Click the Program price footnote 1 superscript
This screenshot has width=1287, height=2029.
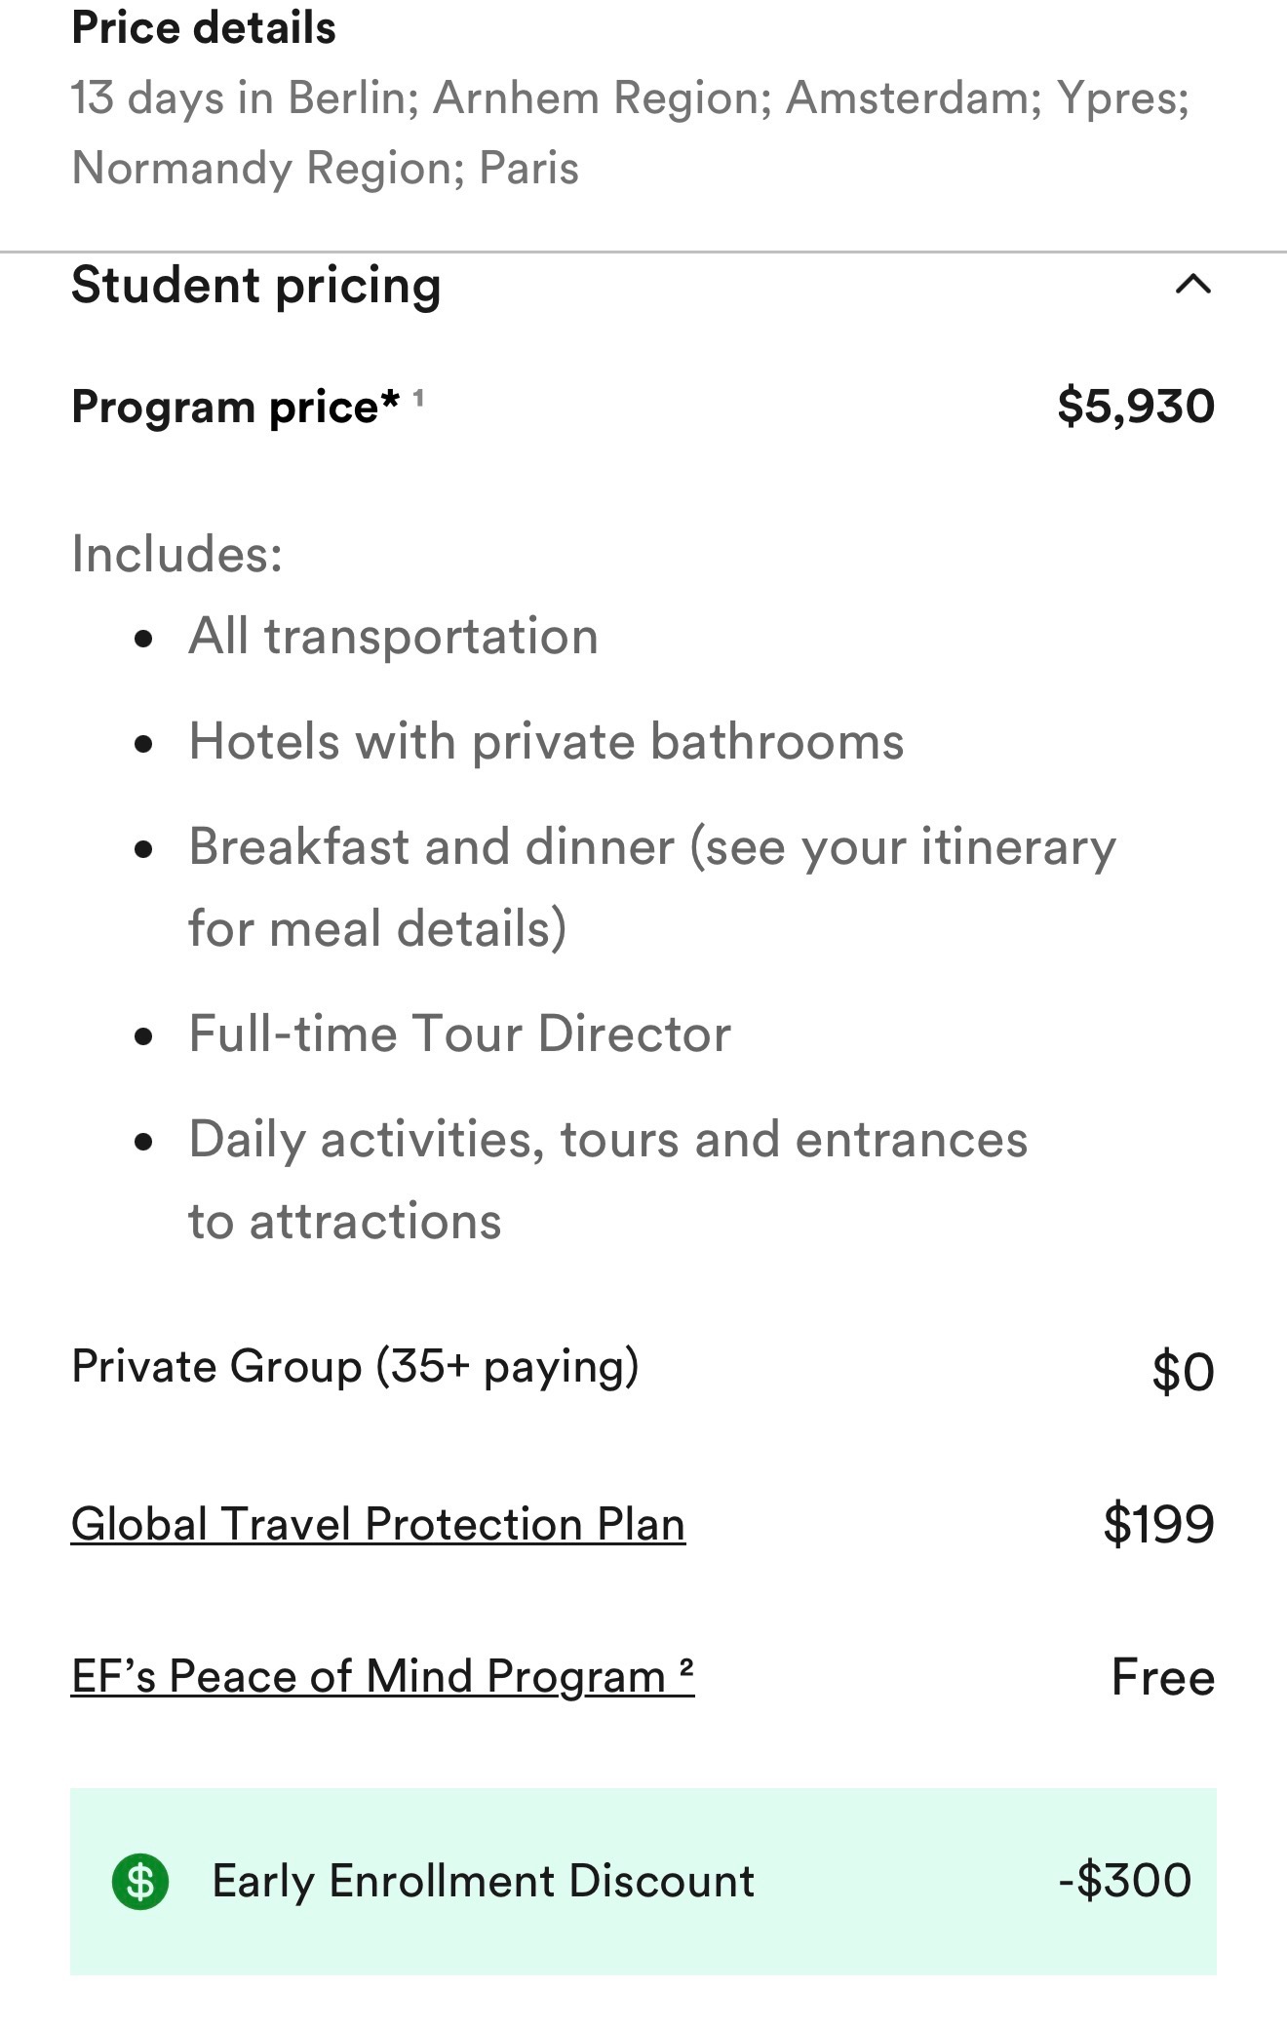point(418,398)
